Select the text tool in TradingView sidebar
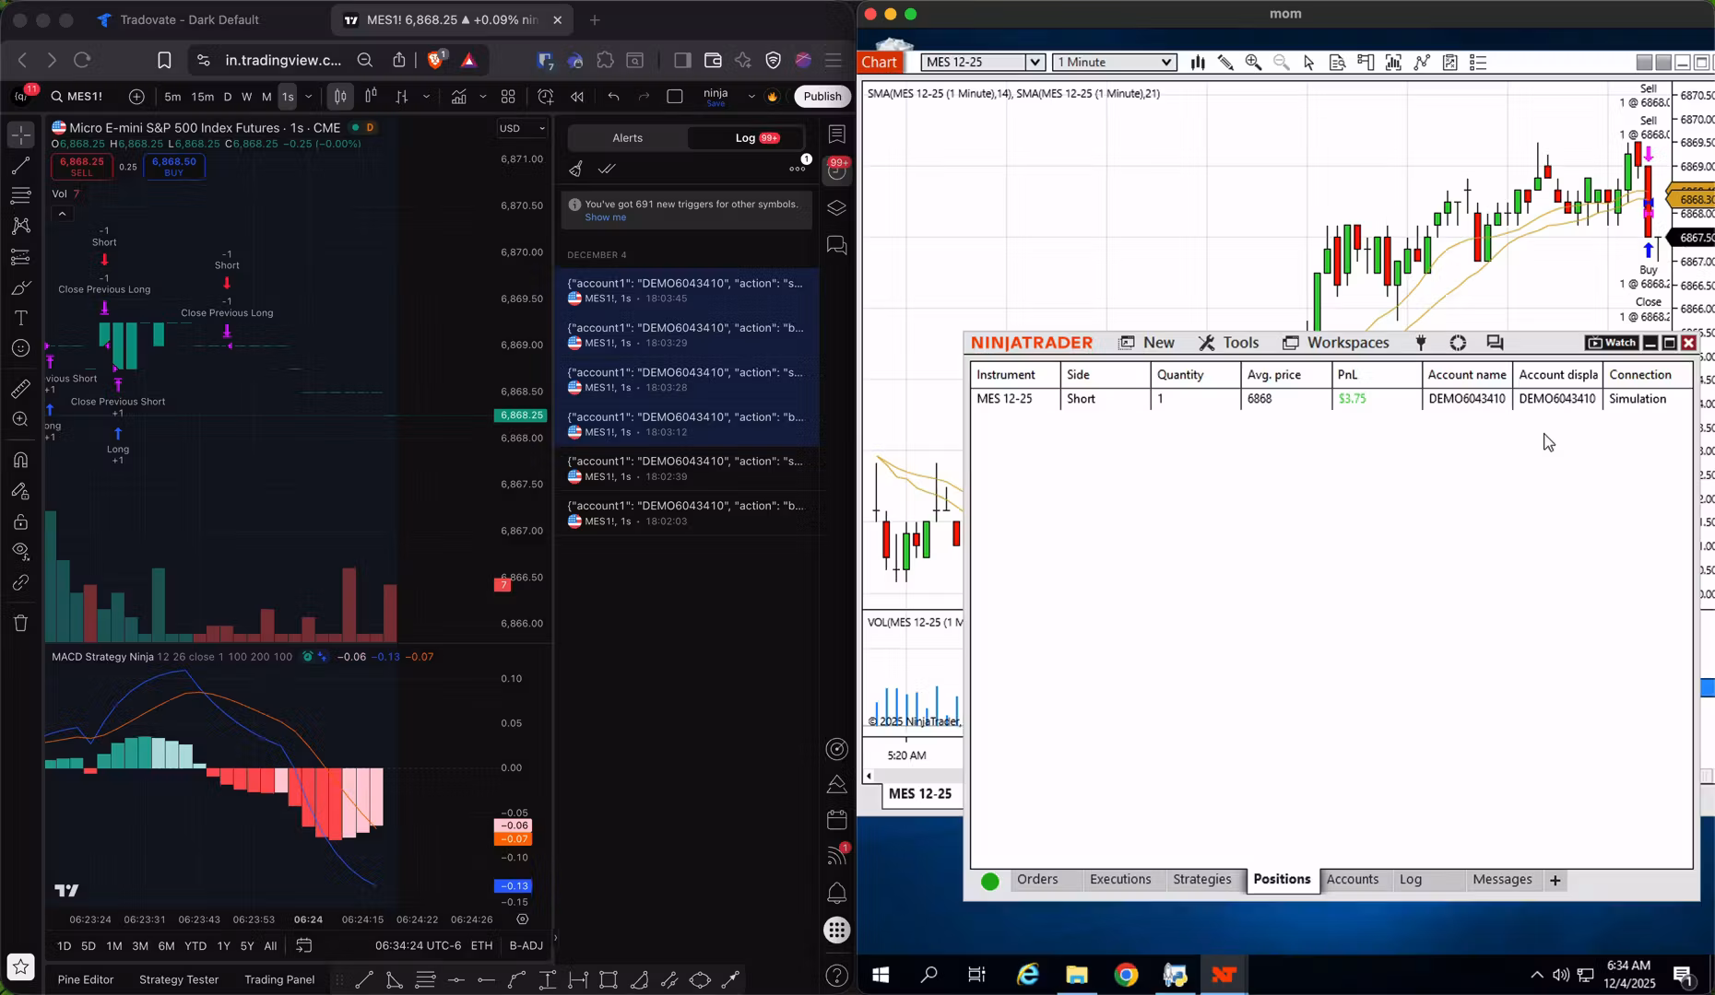The height and width of the screenshot is (995, 1715). click(20, 318)
